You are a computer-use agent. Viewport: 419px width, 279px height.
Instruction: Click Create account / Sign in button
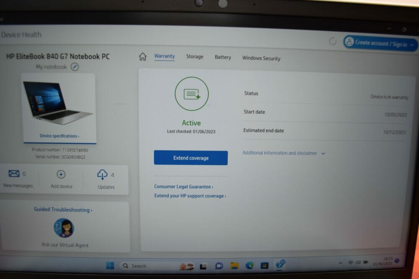pyautogui.click(x=380, y=43)
